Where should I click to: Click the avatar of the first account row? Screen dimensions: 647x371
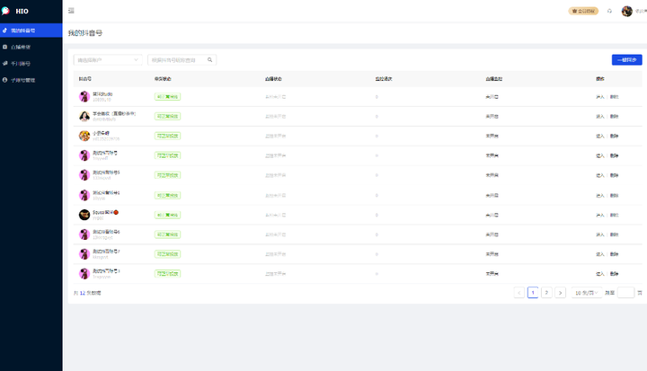point(84,96)
